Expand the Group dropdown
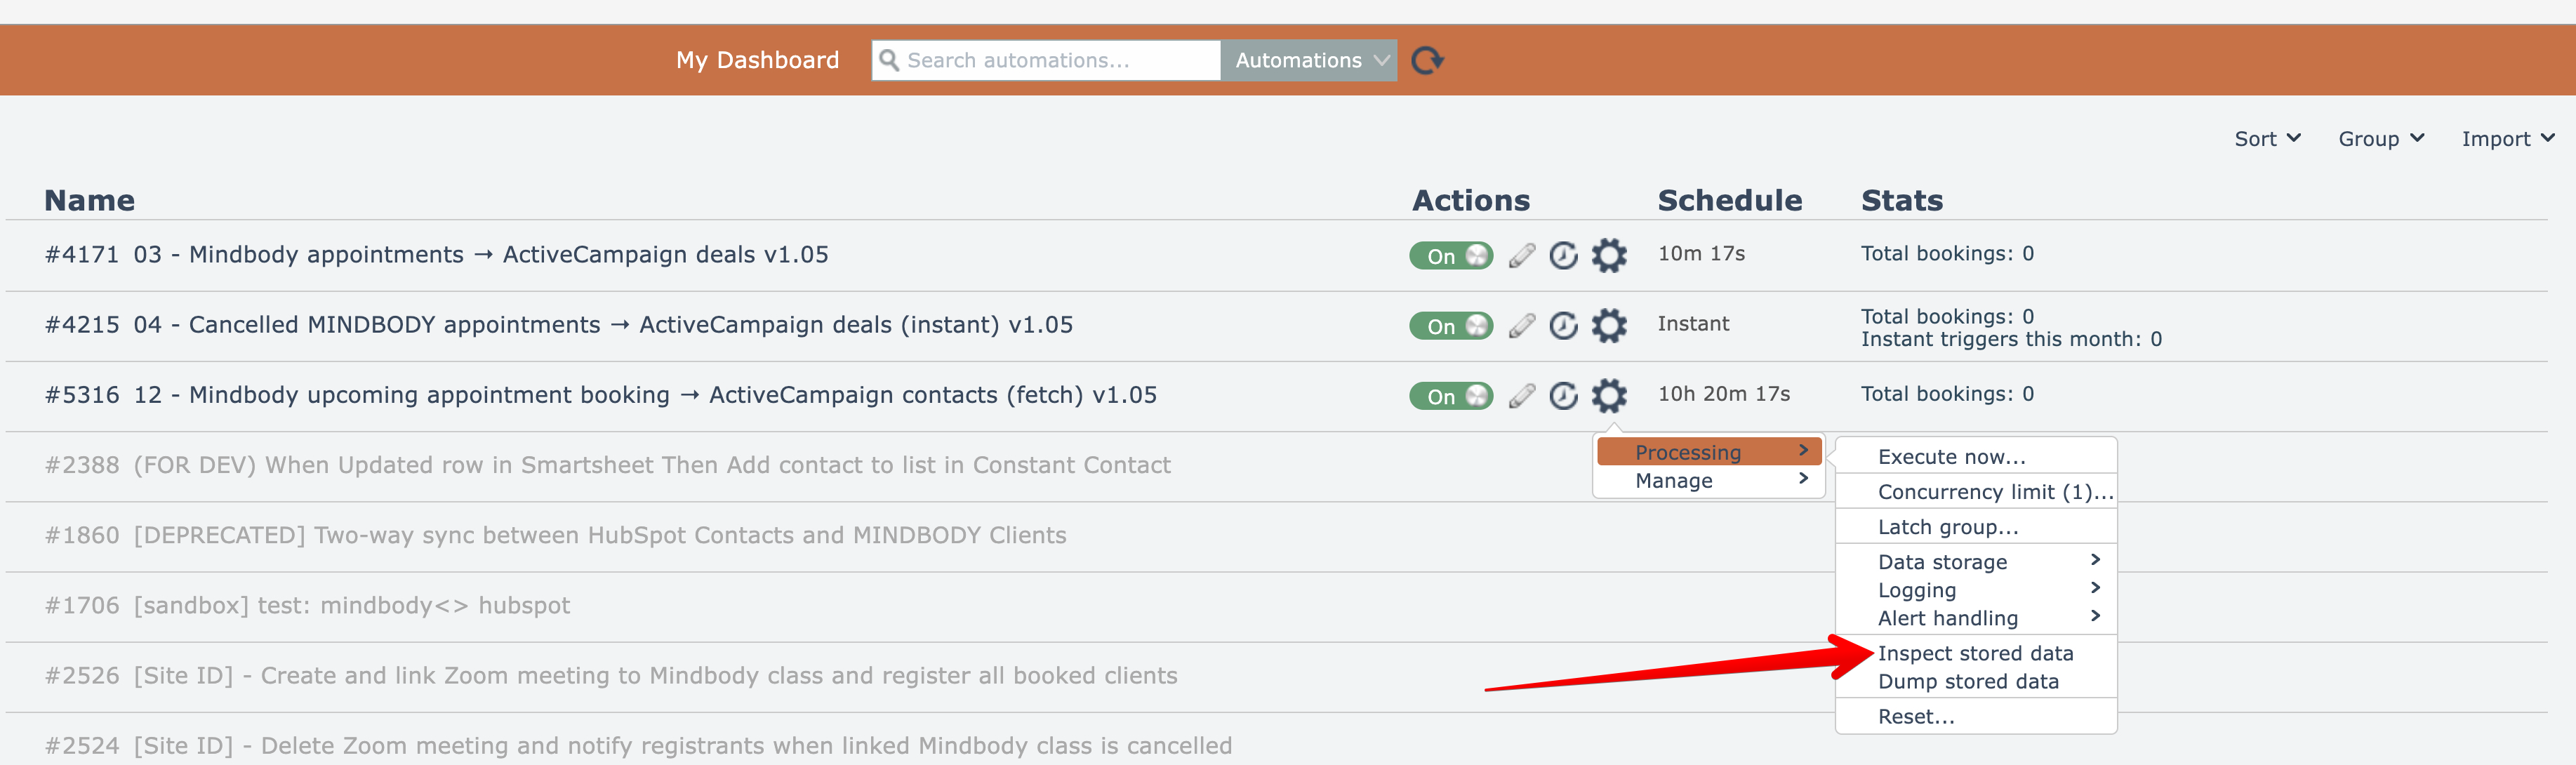The width and height of the screenshot is (2576, 765). 2380,139
